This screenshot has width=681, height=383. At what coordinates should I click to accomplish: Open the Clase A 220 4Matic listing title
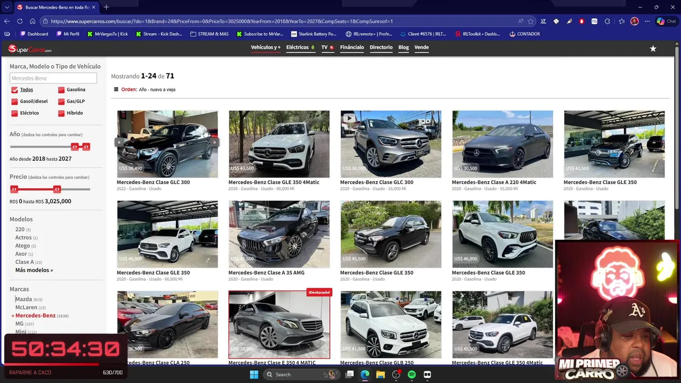[x=494, y=182]
